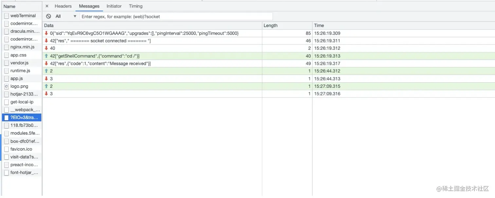495x198 pixels.
Task: Select the hotjar-2133 request
Action: point(22,94)
